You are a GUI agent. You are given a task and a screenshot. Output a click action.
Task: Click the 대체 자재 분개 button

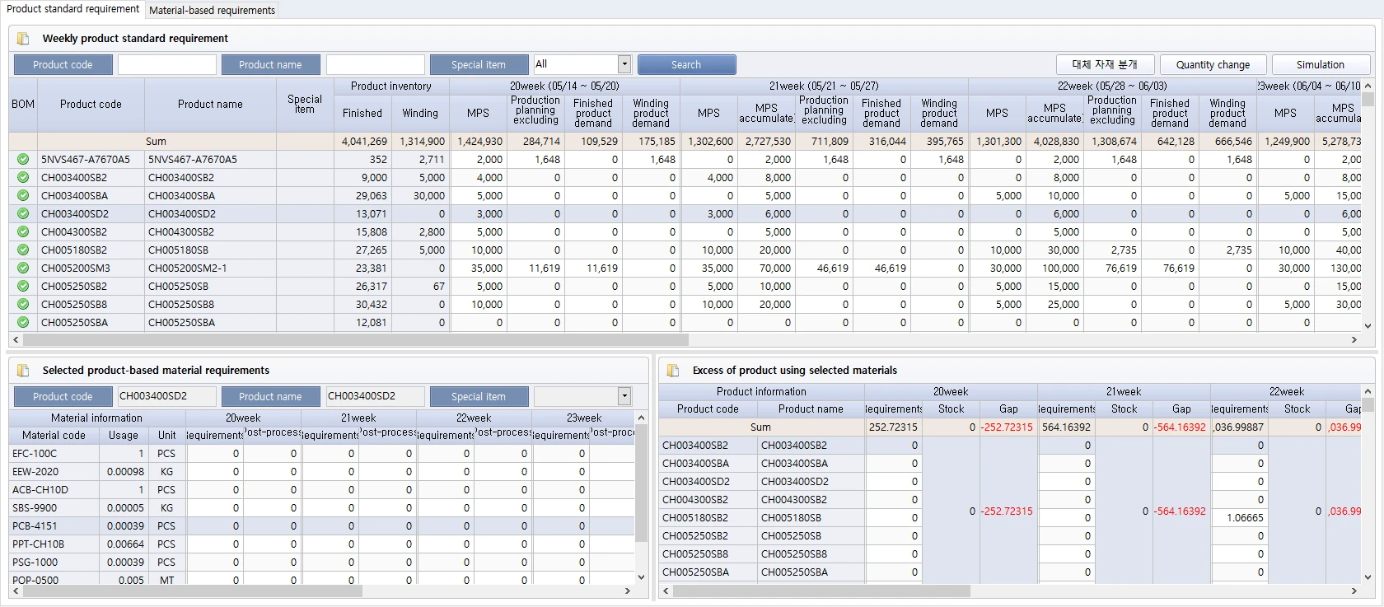(x=1104, y=65)
